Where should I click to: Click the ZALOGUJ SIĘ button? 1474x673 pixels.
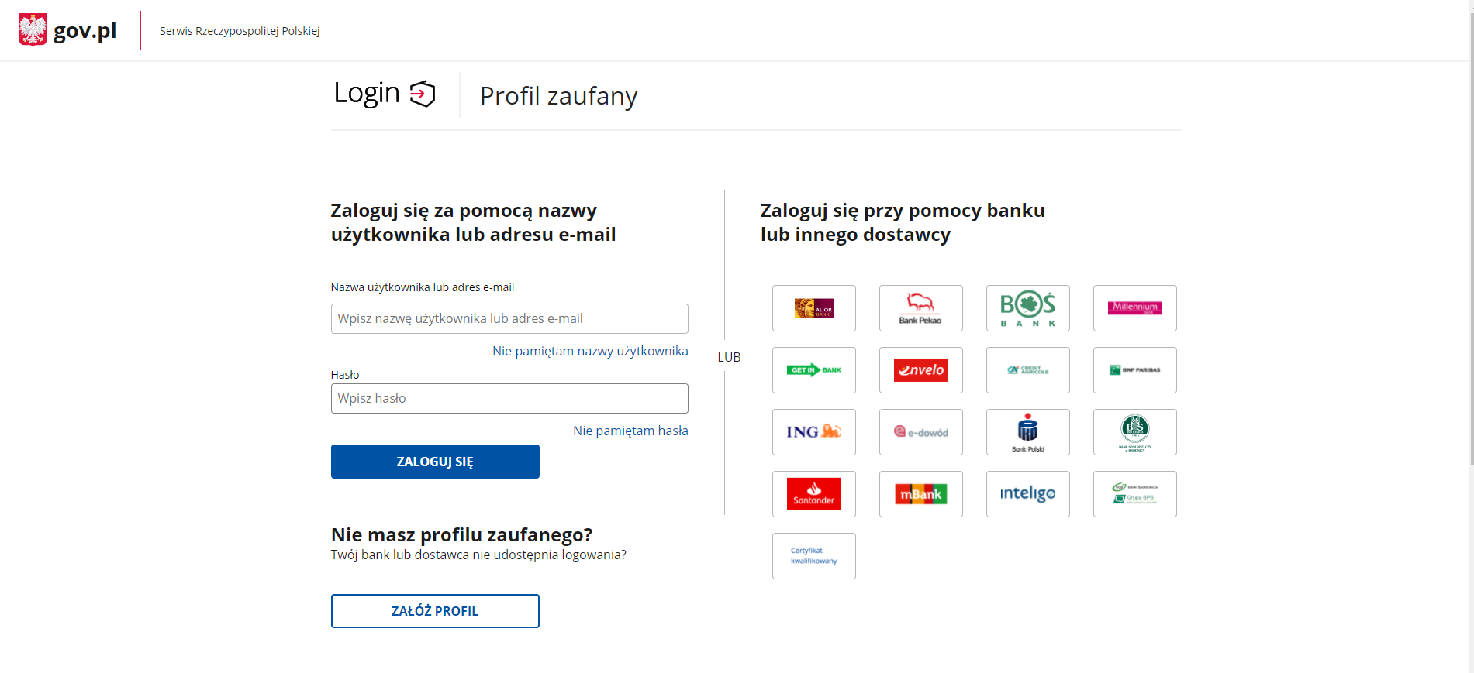(435, 462)
